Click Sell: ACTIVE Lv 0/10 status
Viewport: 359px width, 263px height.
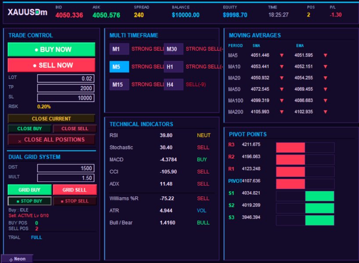(x=29, y=216)
